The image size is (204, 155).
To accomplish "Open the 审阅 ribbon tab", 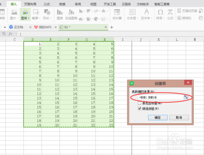I will click(x=78, y=4).
